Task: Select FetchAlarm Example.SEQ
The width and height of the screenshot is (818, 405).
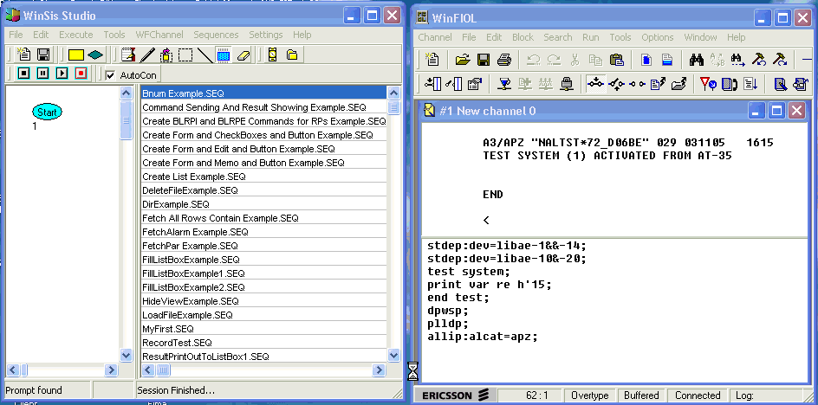Action: tap(264, 232)
